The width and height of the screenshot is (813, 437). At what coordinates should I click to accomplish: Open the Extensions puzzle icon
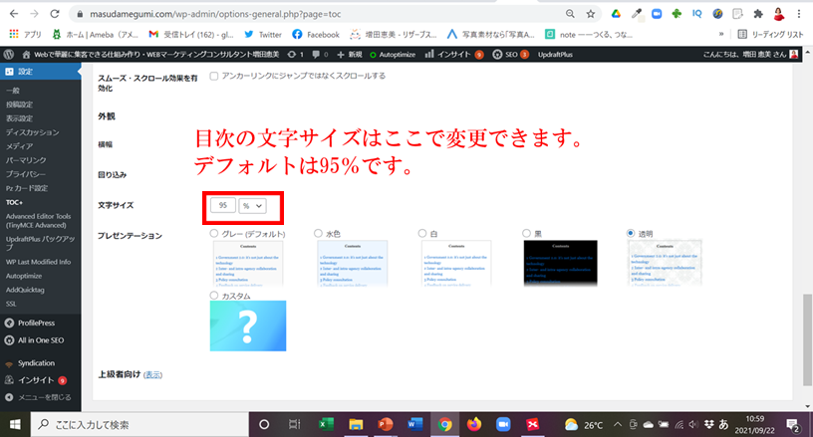tap(758, 14)
